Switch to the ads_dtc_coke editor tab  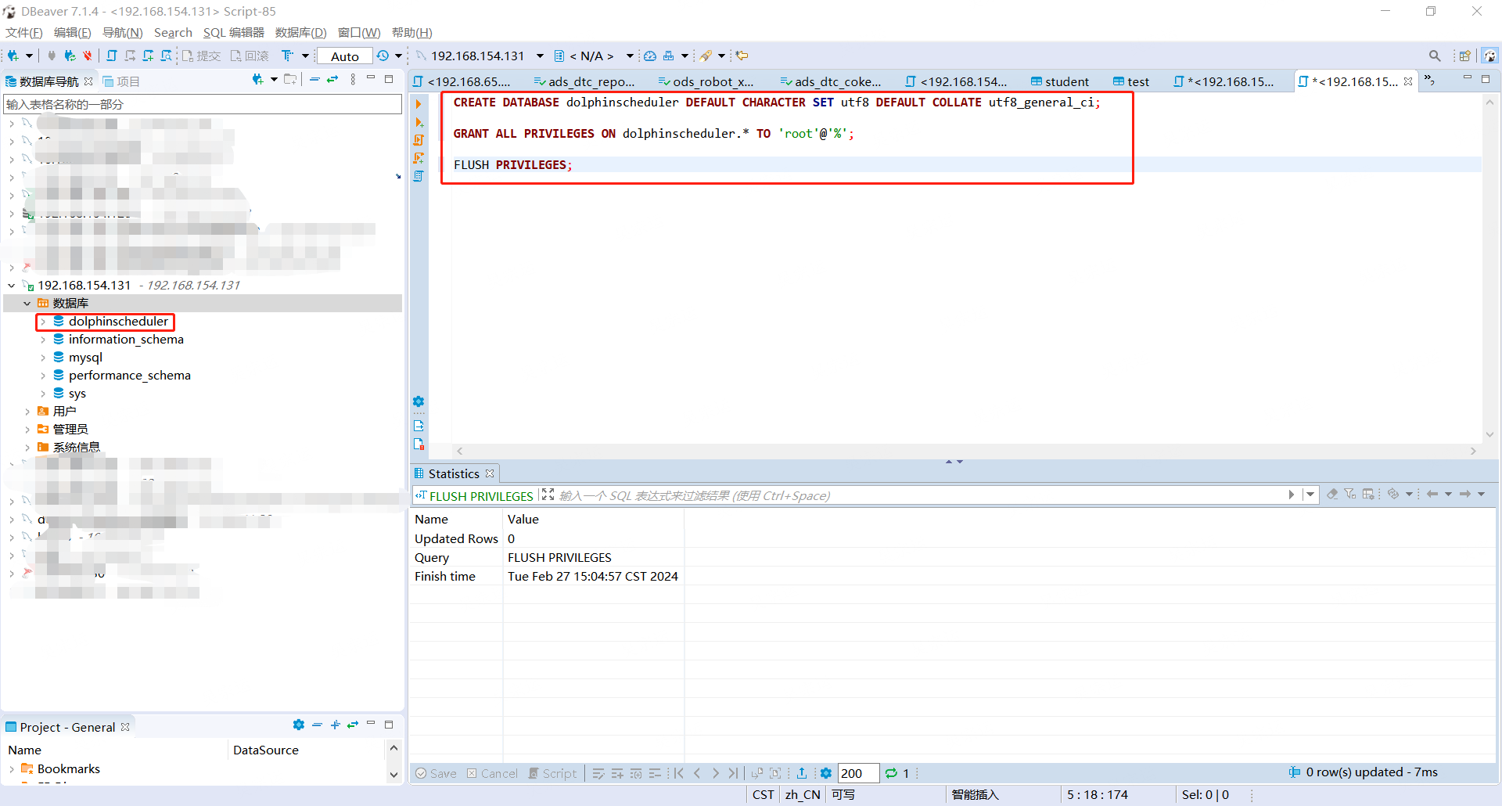click(x=831, y=81)
